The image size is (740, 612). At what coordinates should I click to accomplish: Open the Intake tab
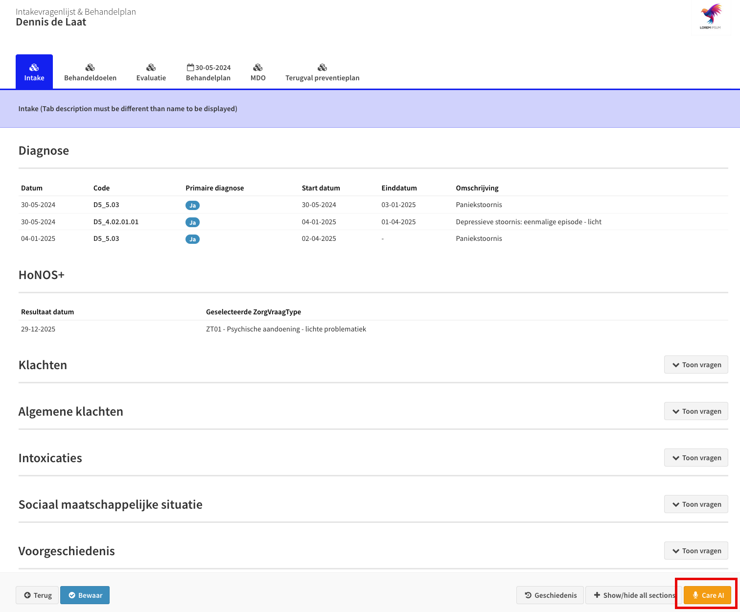[x=34, y=72]
